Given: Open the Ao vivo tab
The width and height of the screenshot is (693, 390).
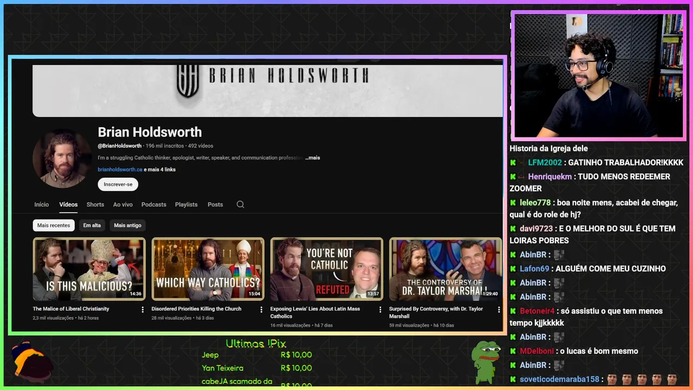Looking at the screenshot, I should click(123, 204).
